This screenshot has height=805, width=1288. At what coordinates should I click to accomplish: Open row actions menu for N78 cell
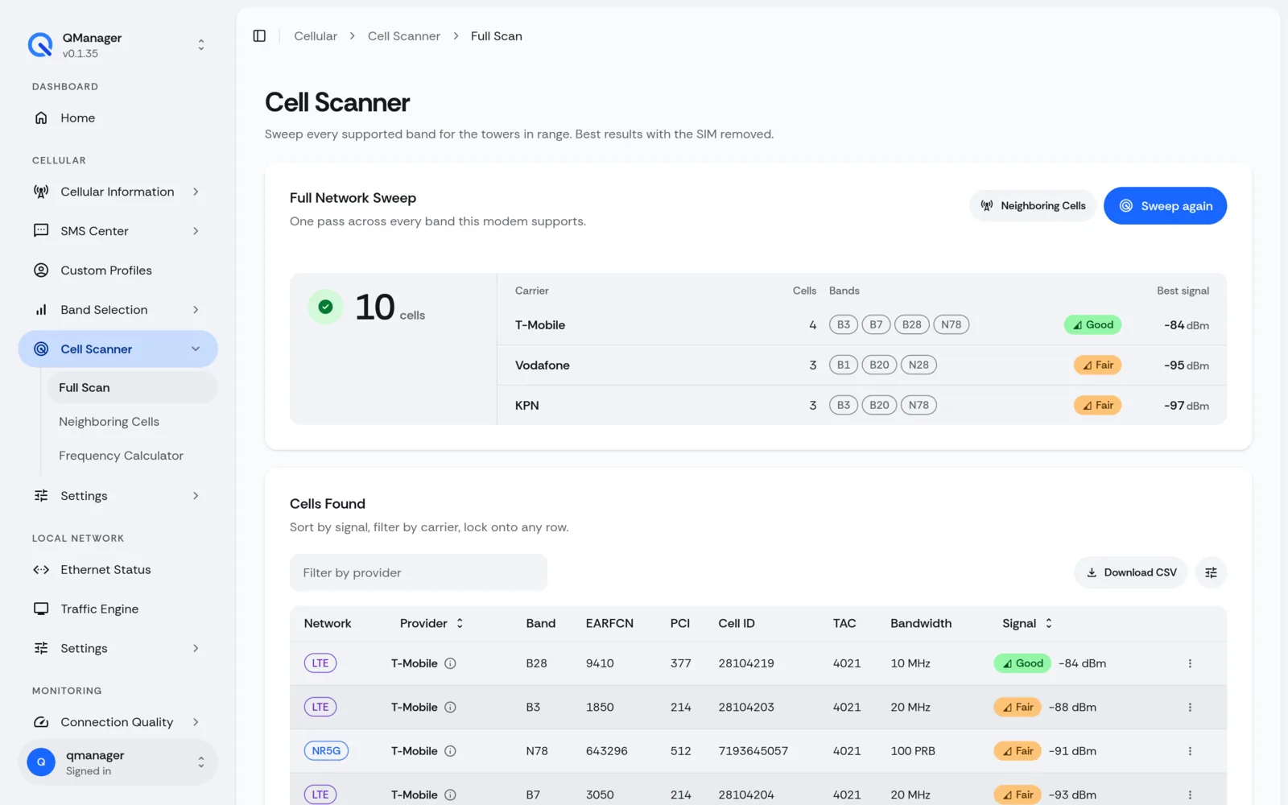[1190, 751]
